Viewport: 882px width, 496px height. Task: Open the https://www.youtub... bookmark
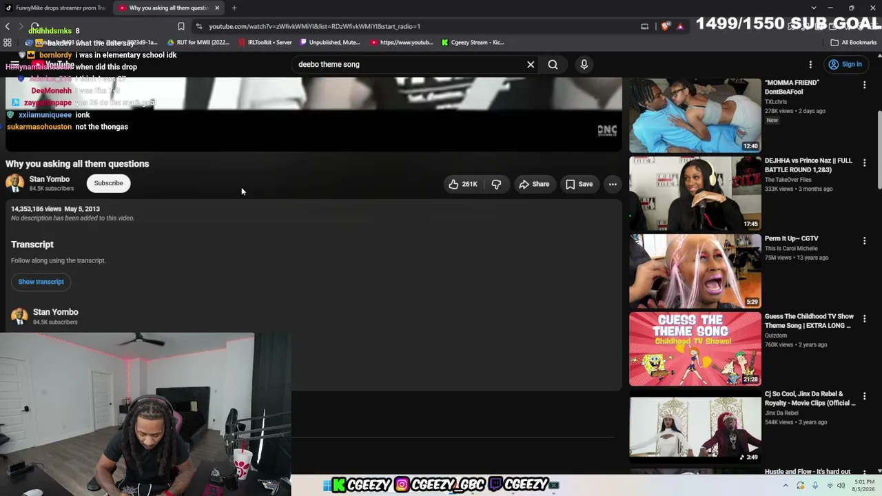pyautogui.click(x=402, y=42)
